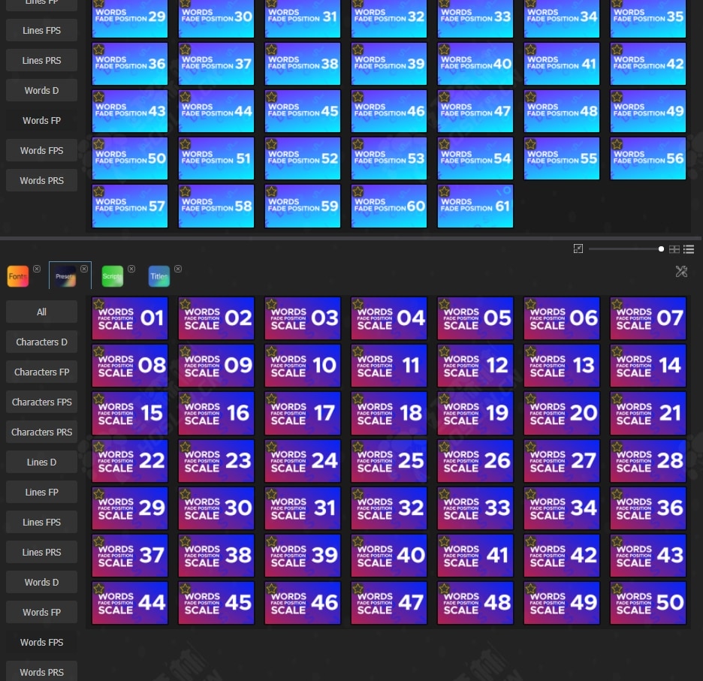Select Words D category in upper panel
This screenshot has height=681, width=703.
coord(42,91)
